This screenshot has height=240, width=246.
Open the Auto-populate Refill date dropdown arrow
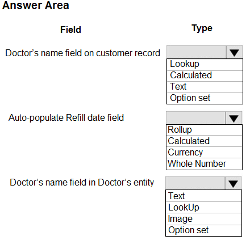coord(234,118)
